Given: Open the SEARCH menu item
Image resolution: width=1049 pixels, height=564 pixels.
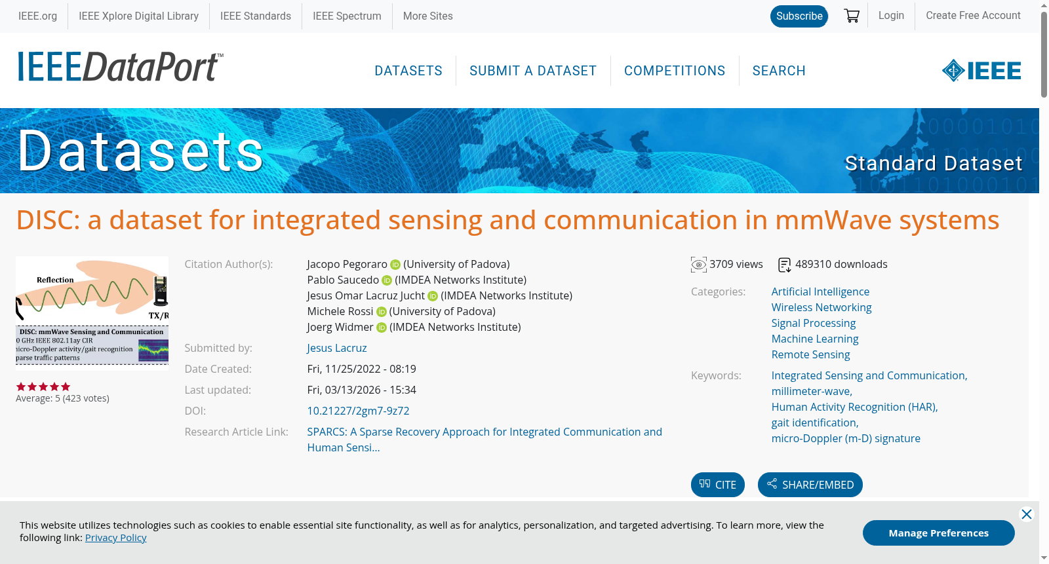Looking at the screenshot, I should tap(779, 71).
